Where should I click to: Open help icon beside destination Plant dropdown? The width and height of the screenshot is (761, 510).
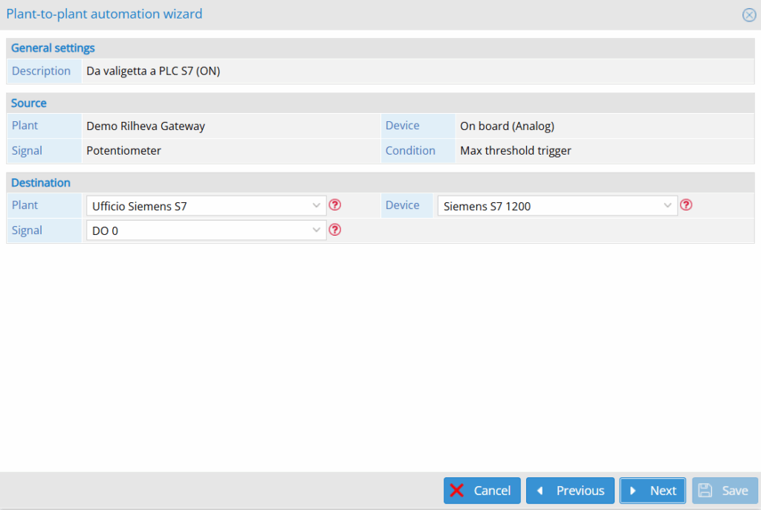point(335,205)
